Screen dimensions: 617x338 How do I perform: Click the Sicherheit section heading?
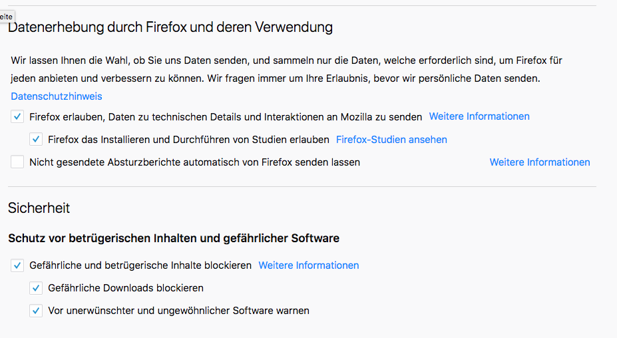(x=39, y=208)
